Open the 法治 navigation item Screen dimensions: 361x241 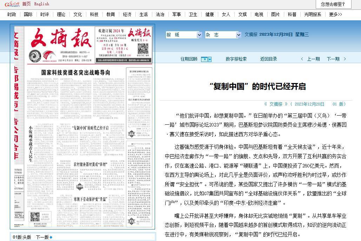point(160,14)
